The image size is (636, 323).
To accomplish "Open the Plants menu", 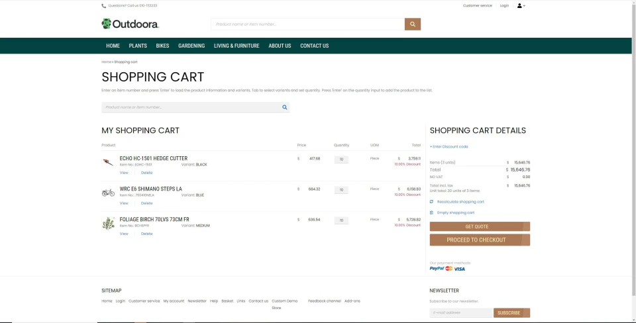I will 138,46.
